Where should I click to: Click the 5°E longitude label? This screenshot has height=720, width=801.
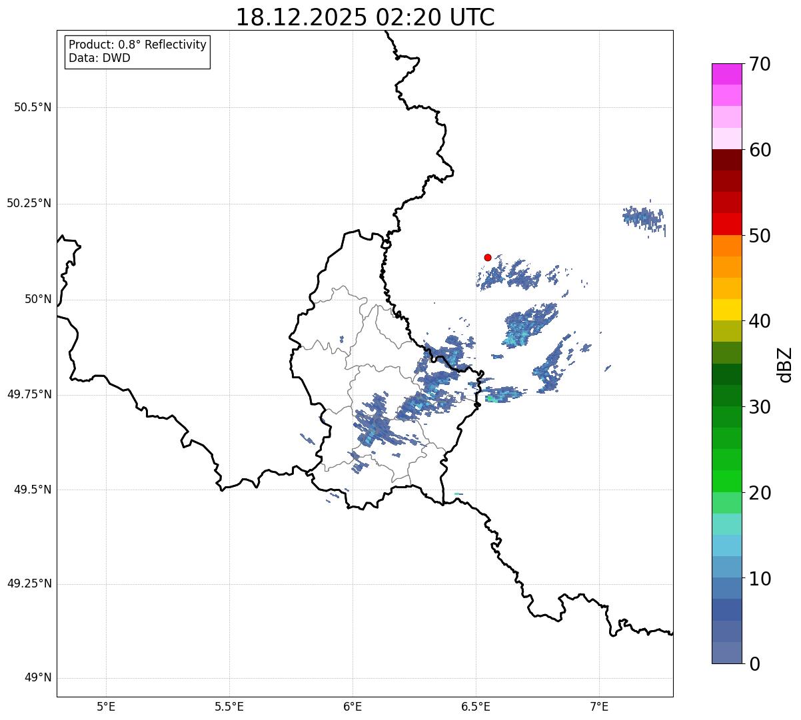(106, 706)
